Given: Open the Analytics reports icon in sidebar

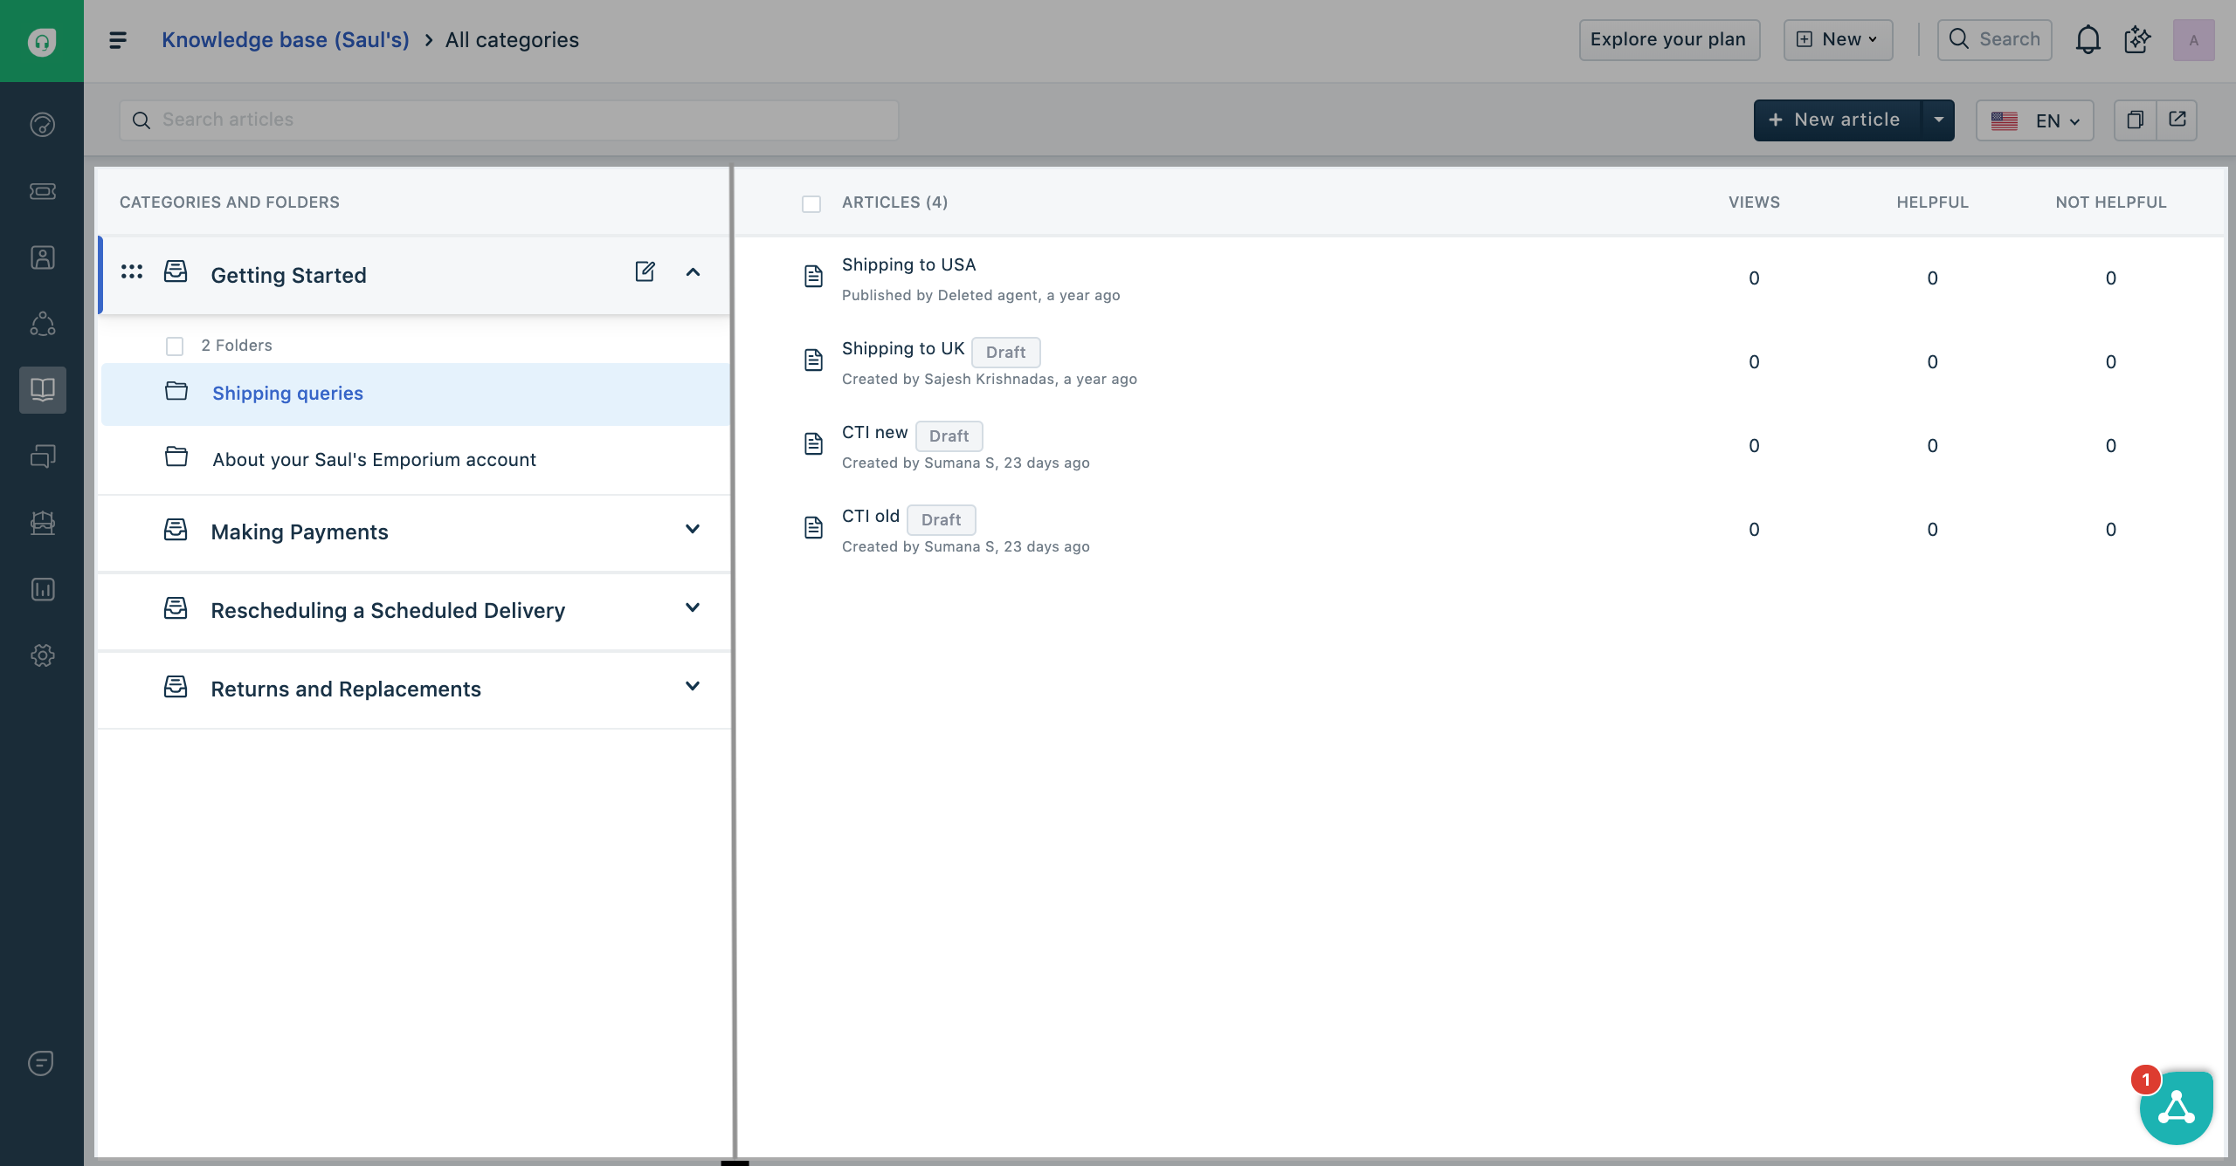Looking at the screenshot, I should (42, 589).
